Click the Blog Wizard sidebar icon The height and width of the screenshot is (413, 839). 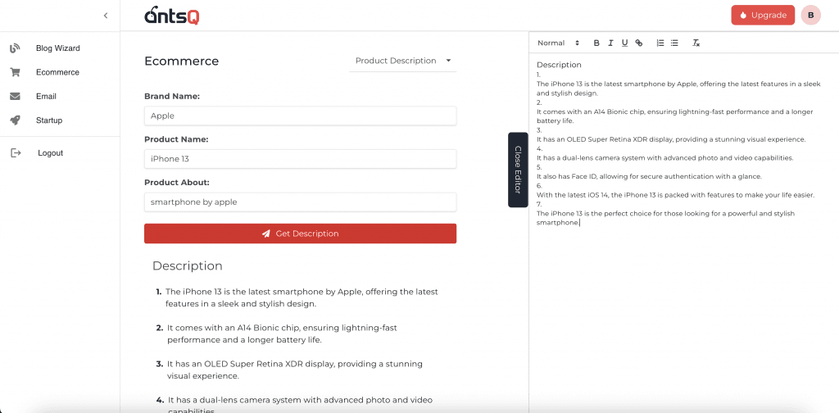(x=15, y=48)
